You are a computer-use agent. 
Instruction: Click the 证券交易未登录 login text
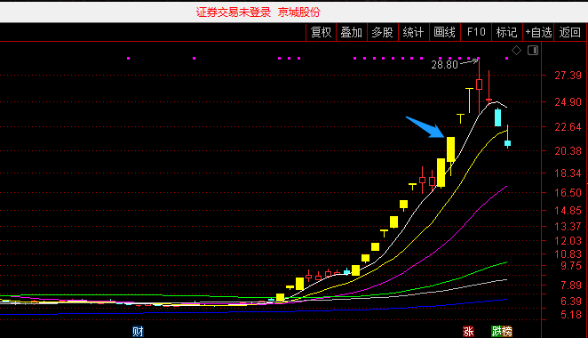[x=234, y=12]
